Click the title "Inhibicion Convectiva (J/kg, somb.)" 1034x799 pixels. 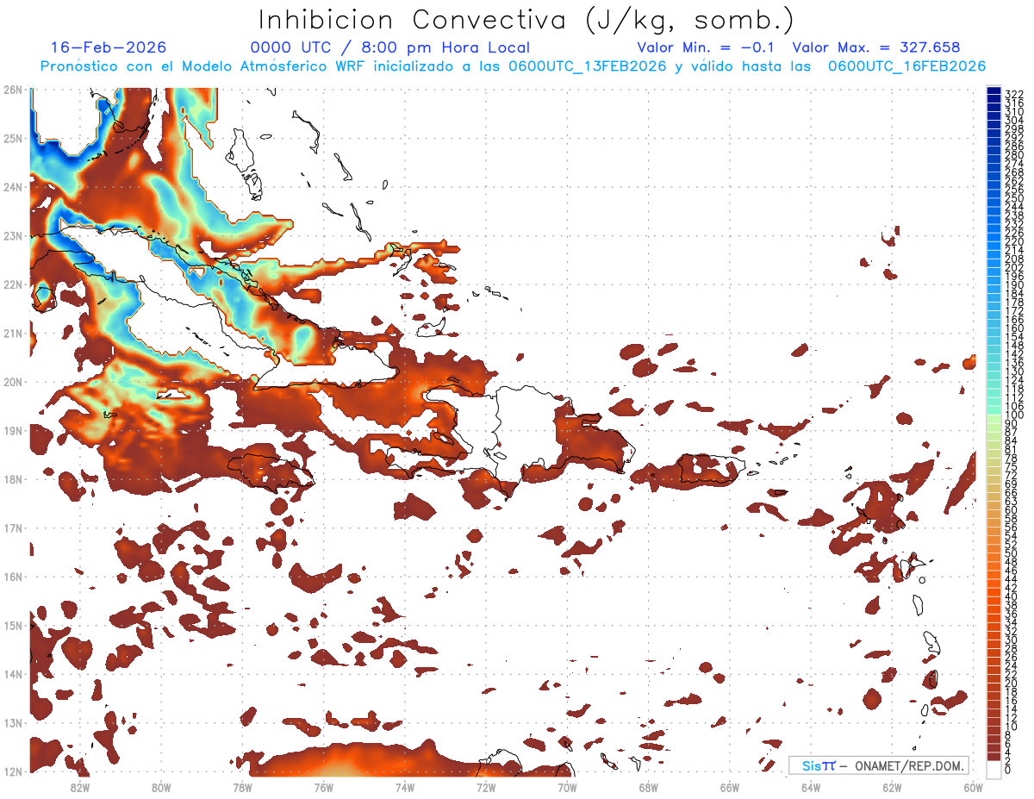(526, 20)
